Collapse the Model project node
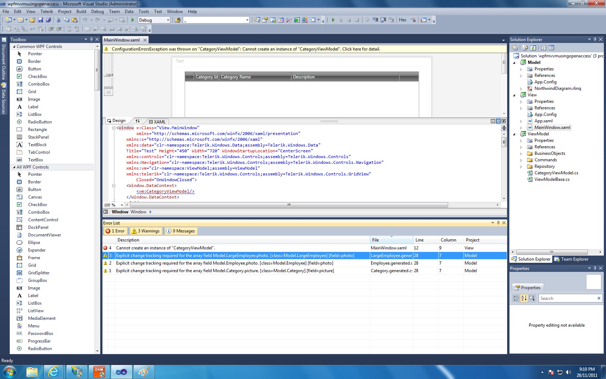606x379 pixels. pos(515,62)
